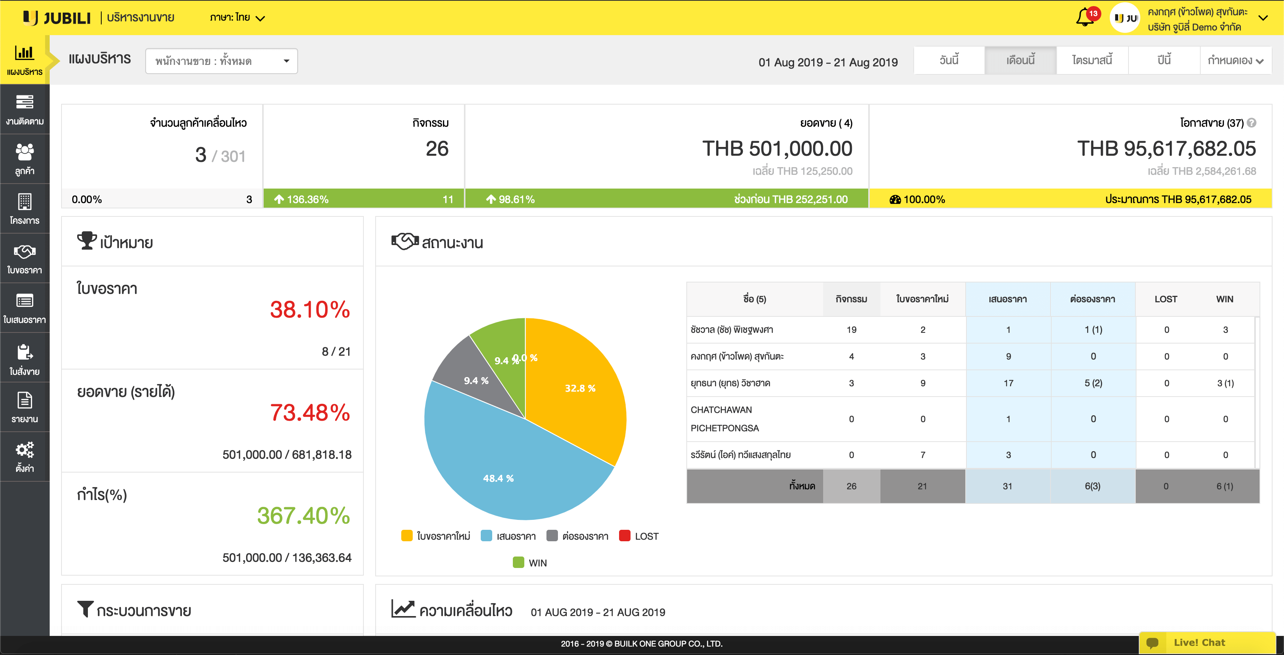Switch to the ไตรมาสนี้ quarter tab
This screenshot has height=655, width=1284.
(x=1092, y=60)
